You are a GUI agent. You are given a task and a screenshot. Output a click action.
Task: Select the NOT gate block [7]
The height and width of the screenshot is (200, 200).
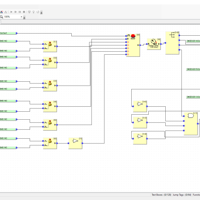[x=75, y=143]
